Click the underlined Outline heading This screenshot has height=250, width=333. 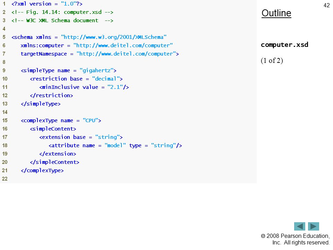click(x=276, y=13)
